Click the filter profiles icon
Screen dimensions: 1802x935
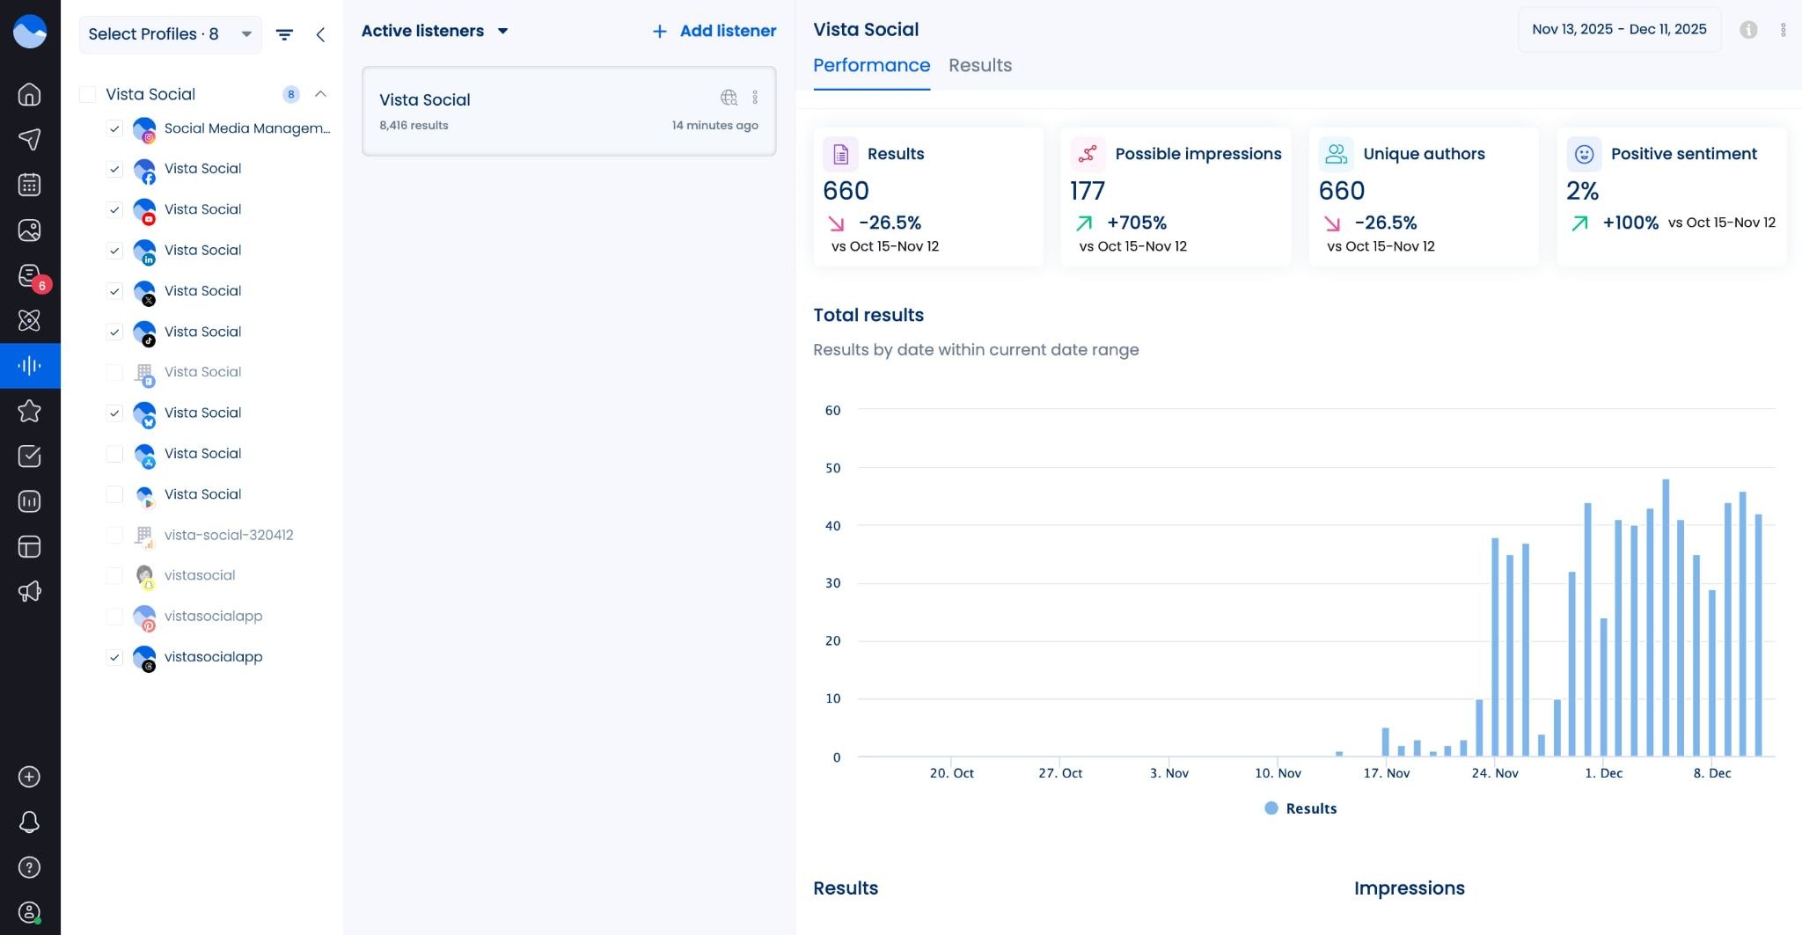point(284,34)
